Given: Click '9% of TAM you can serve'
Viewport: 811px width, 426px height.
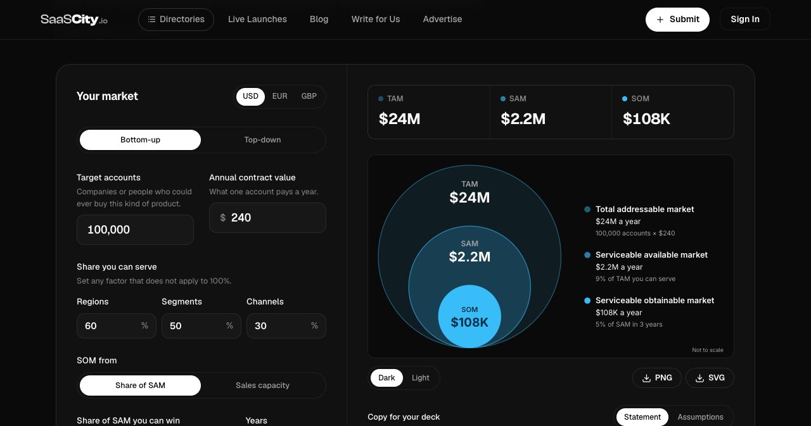Looking at the screenshot, I should tap(635, 279).
